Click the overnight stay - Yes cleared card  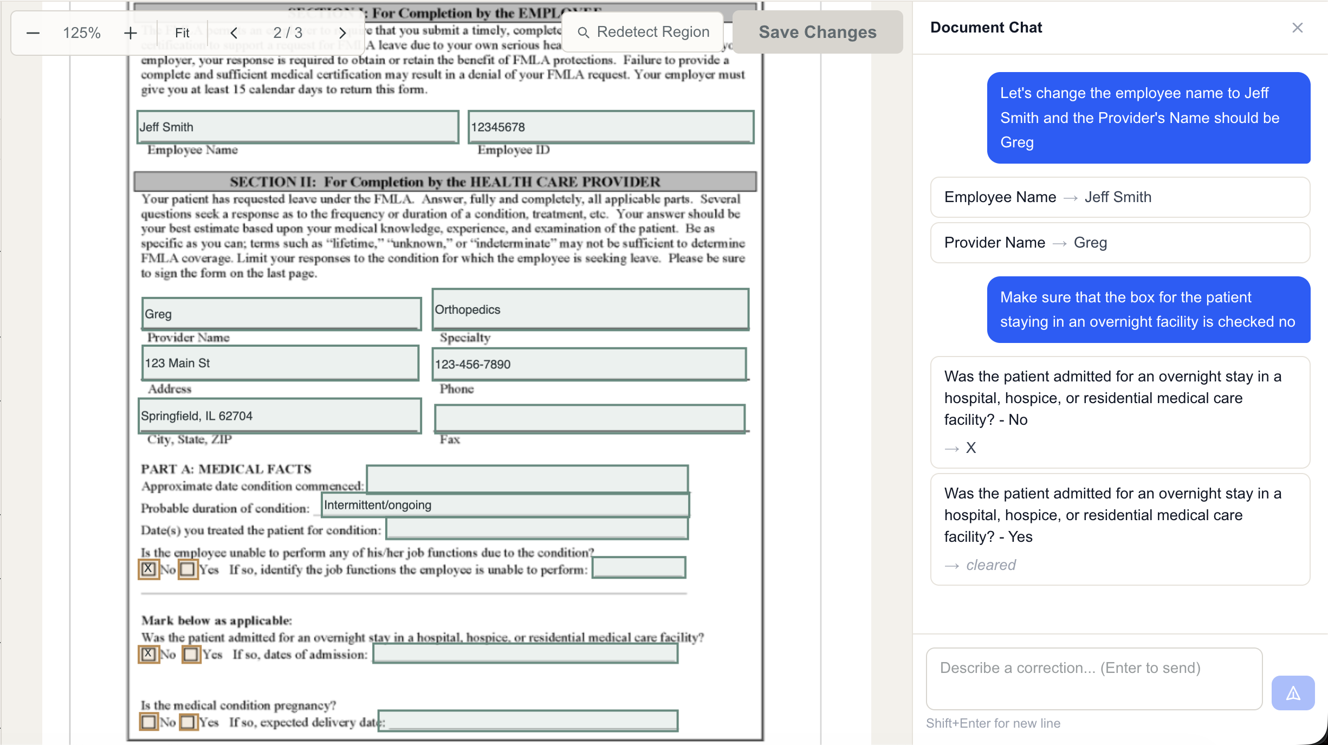point(1120,529)
